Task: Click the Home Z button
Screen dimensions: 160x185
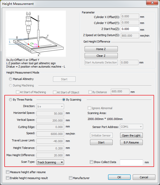Action: tap(101, 49)
